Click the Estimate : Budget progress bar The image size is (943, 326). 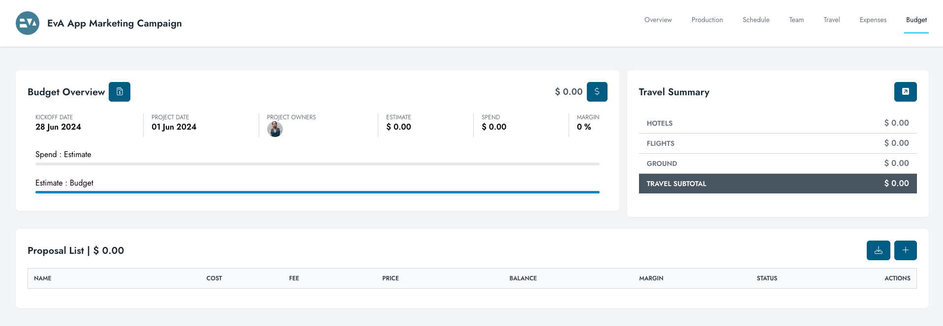[317, 192]
